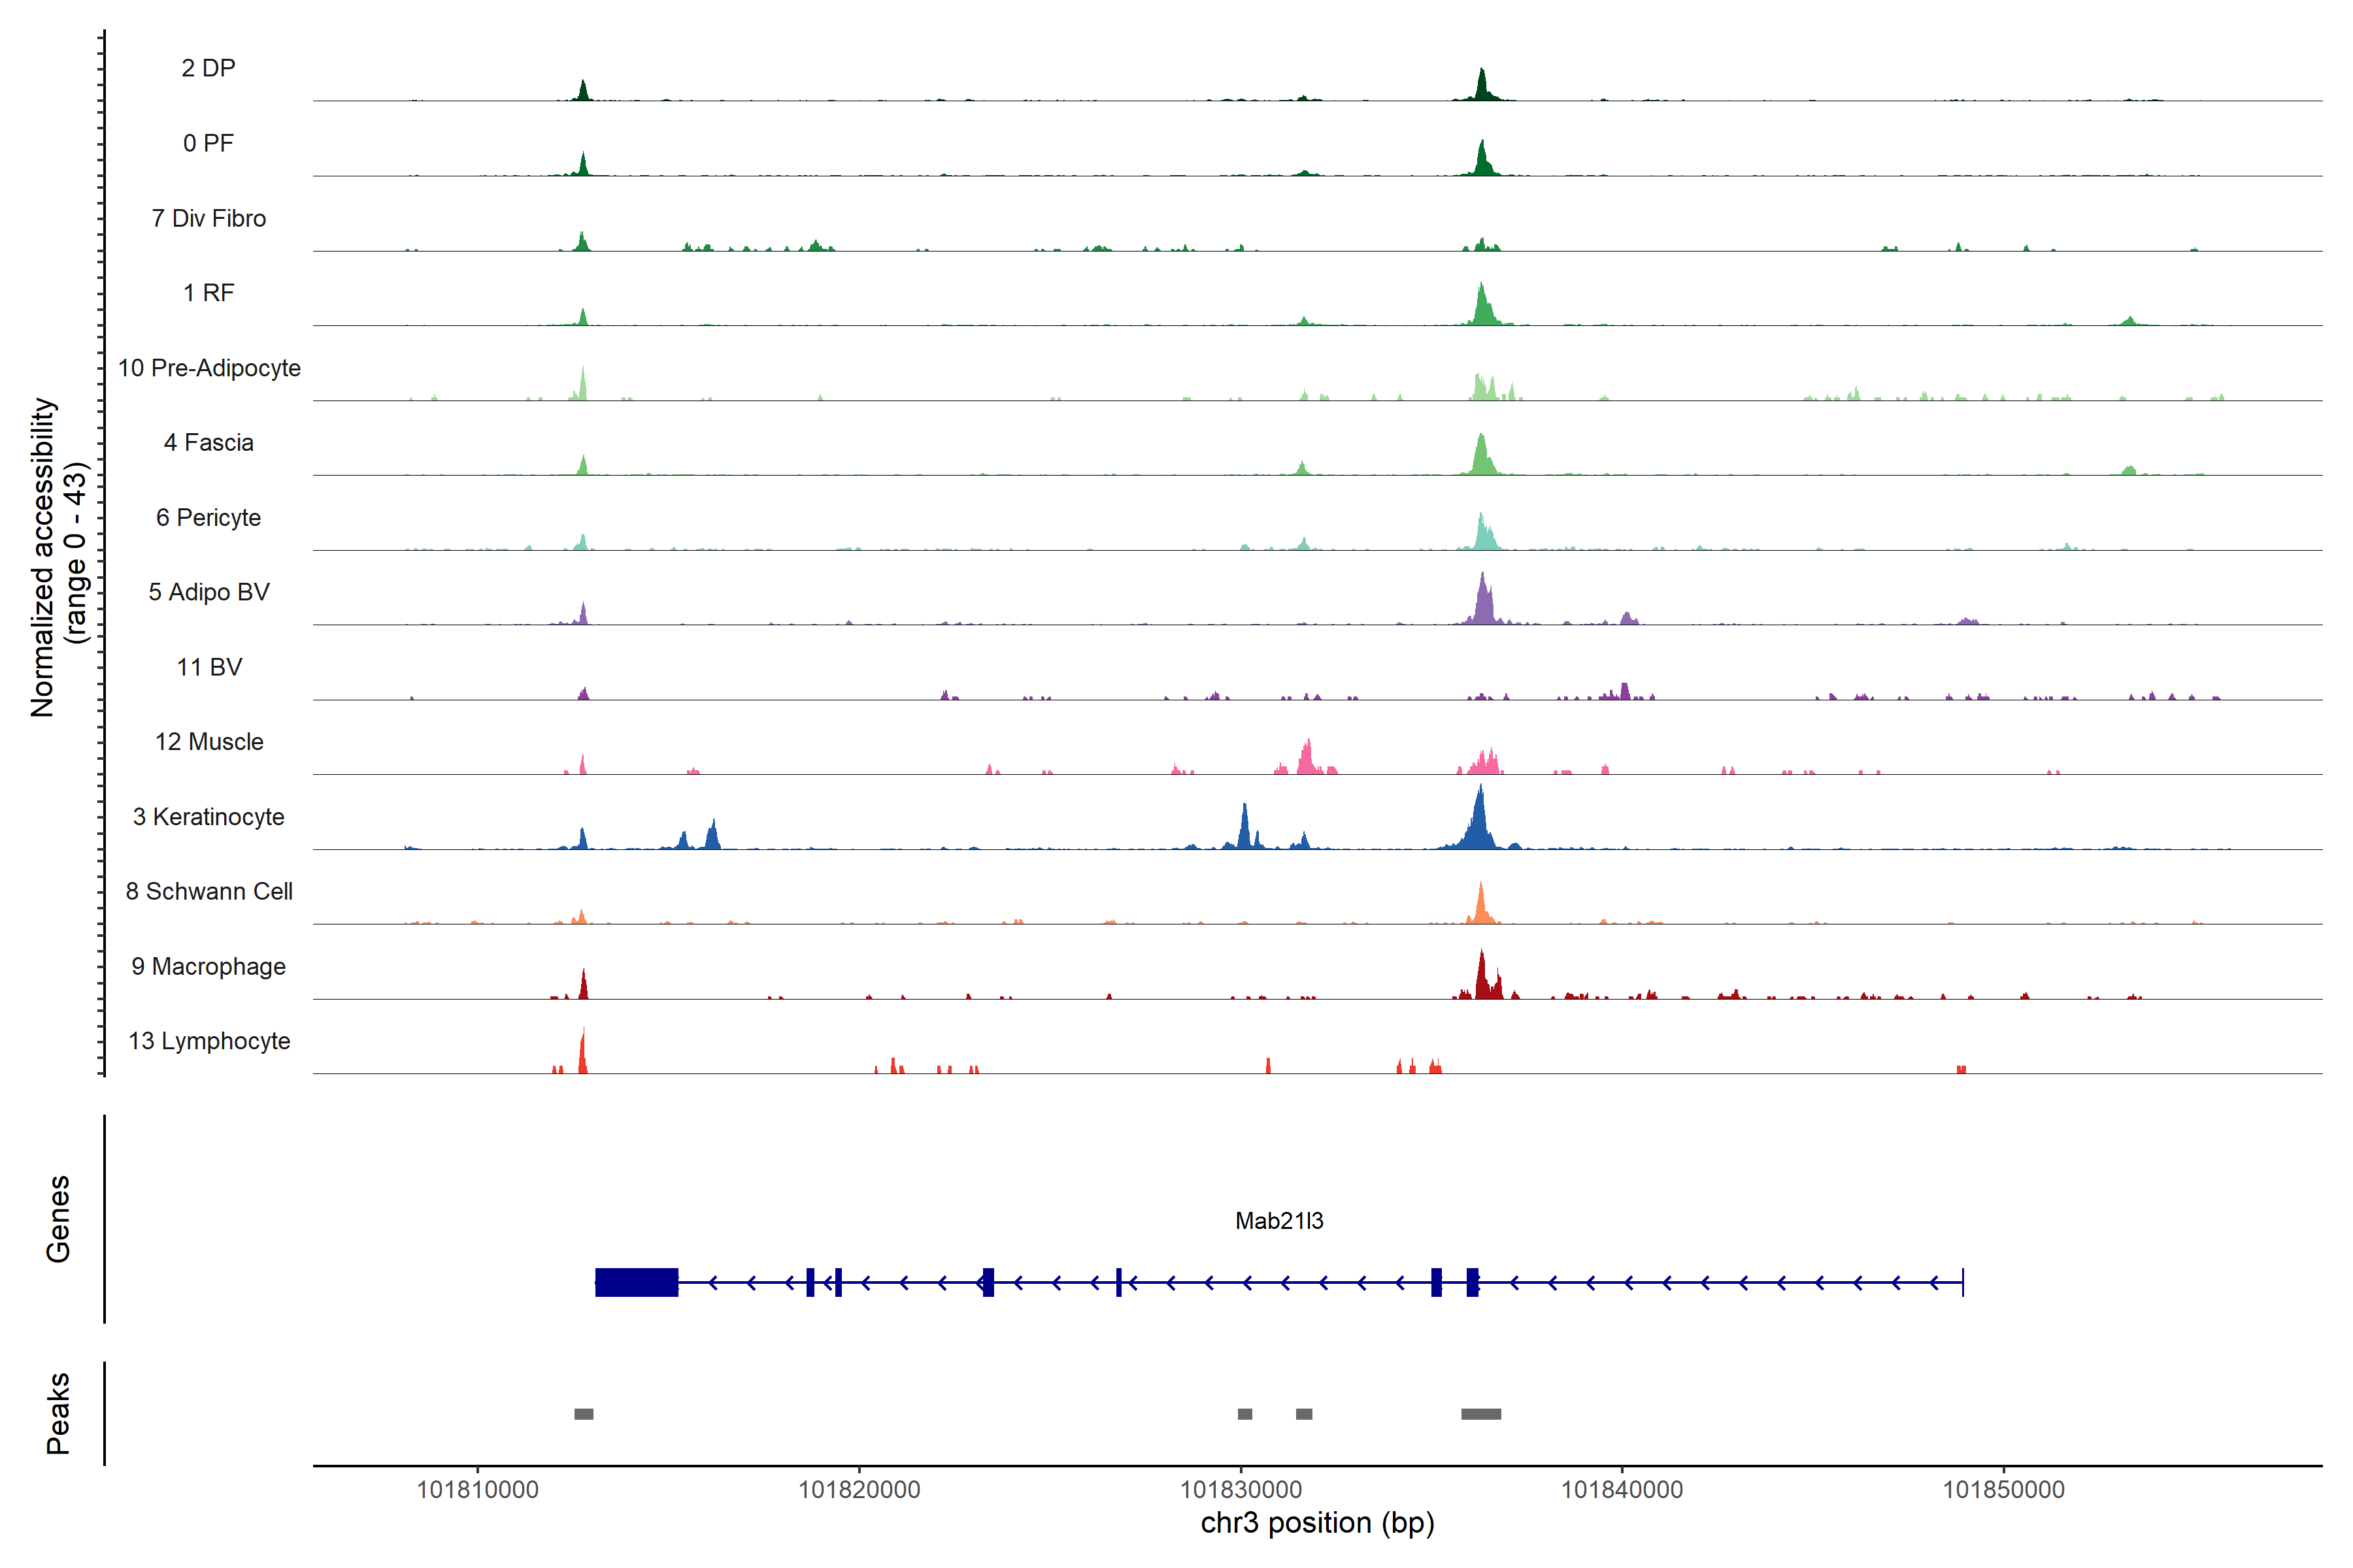Click the 9 Macrophage track label

208,967
